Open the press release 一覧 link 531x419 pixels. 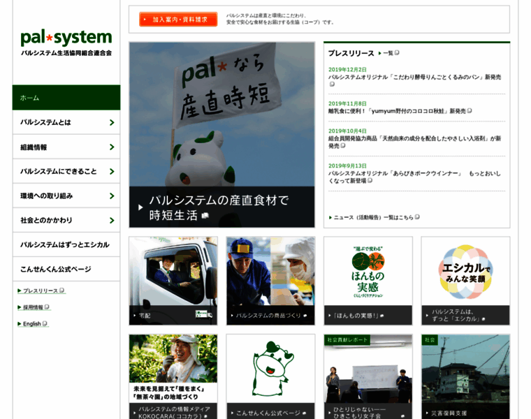[388, 53]
